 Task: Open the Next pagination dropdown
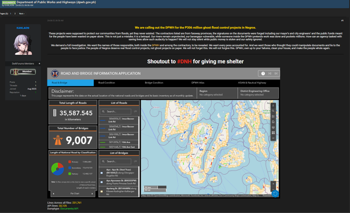pyautogui.click(x=22, y=13)
